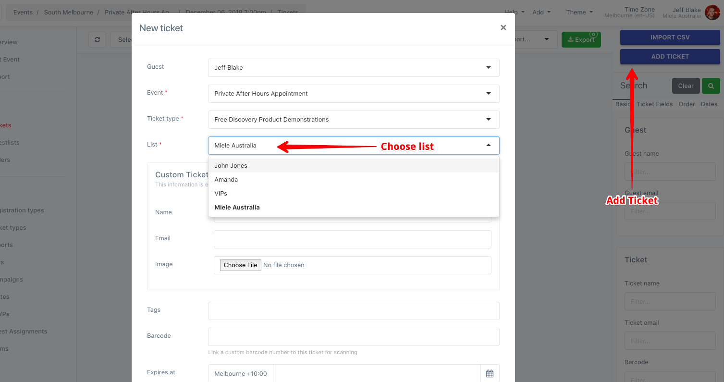The height and width of the screenshot is (382, 724).
Task: Open the Event dropdown
Action: tap(354, 94)
